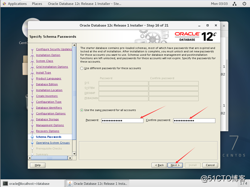250x187 pixels.
Task: Close the Oracle installer window
Action: [216, 25]
